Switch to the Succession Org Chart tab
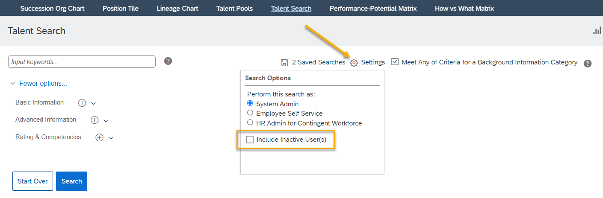Image resolution: width=603 pixels, height=198 pixels. [x=53, y=8]
